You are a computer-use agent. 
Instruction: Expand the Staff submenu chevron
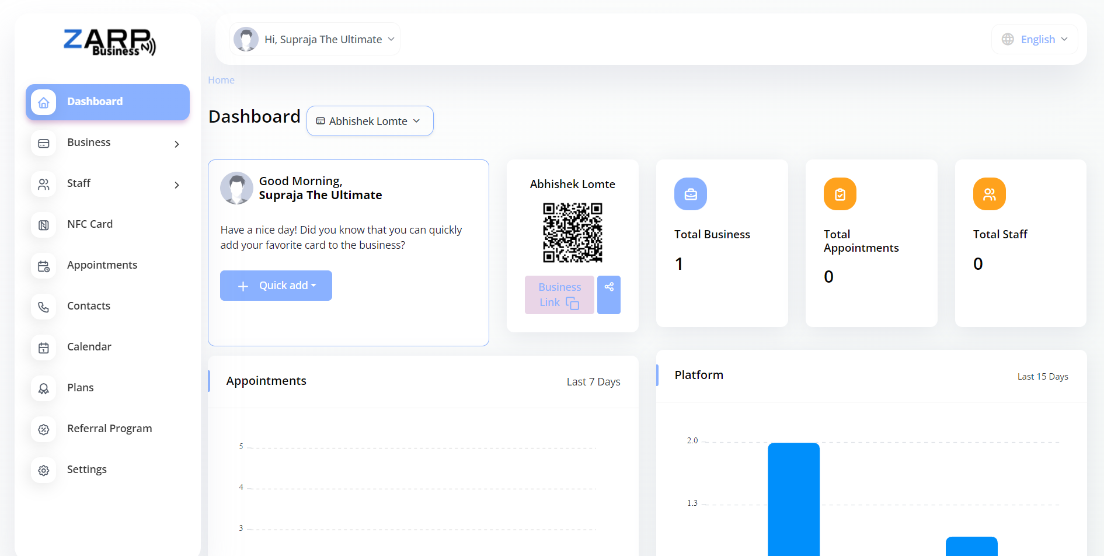point(177,185)
